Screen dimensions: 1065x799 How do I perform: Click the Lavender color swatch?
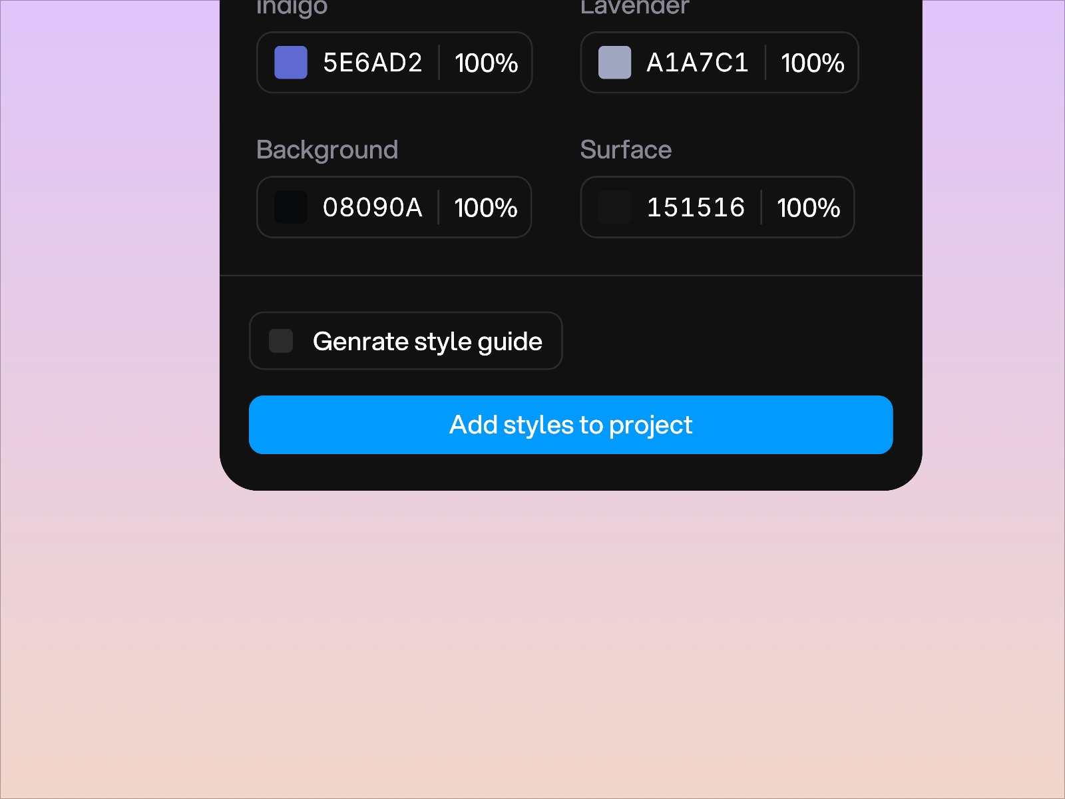coord(614,63)
